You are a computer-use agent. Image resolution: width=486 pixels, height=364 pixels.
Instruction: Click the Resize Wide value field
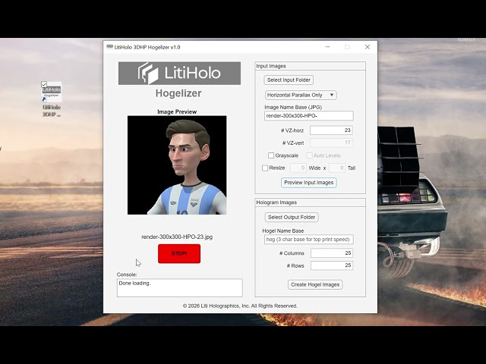pos(298,168)
